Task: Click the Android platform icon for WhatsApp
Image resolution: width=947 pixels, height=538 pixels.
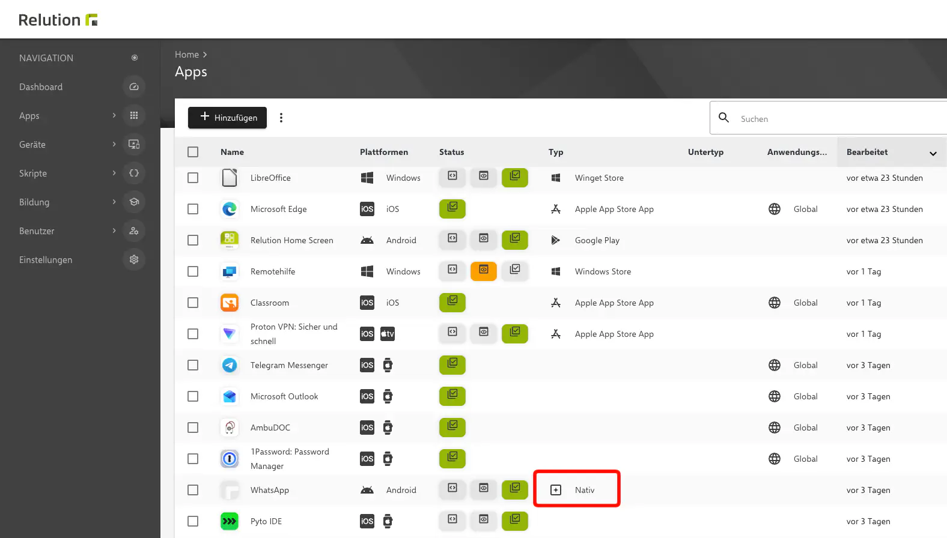Action: point(367,490)
